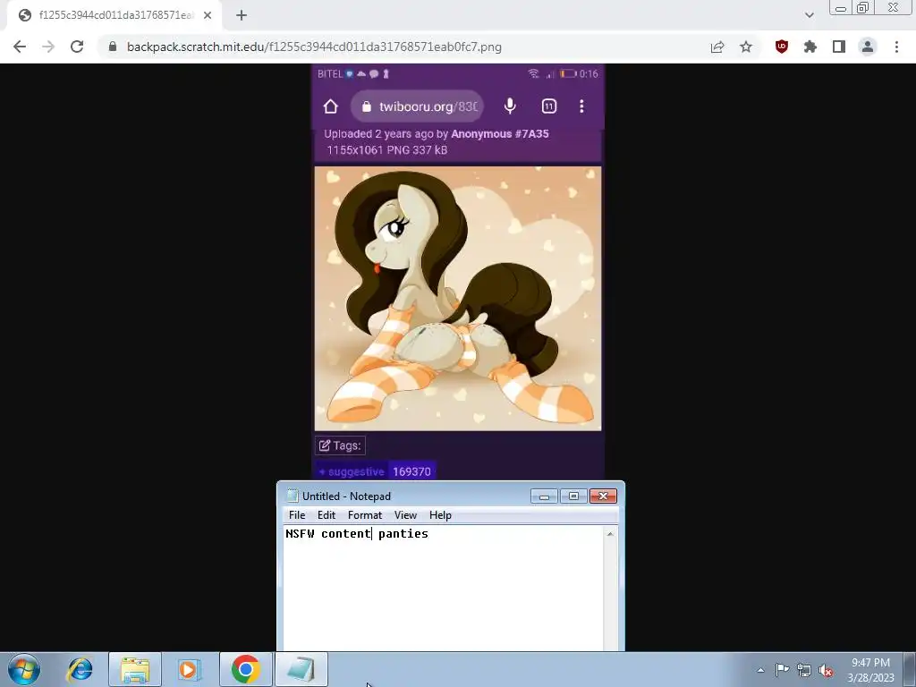Open Windows Media Player from the taskbar
The width and height of the screenshot is (916, 687).
(190, 669)
